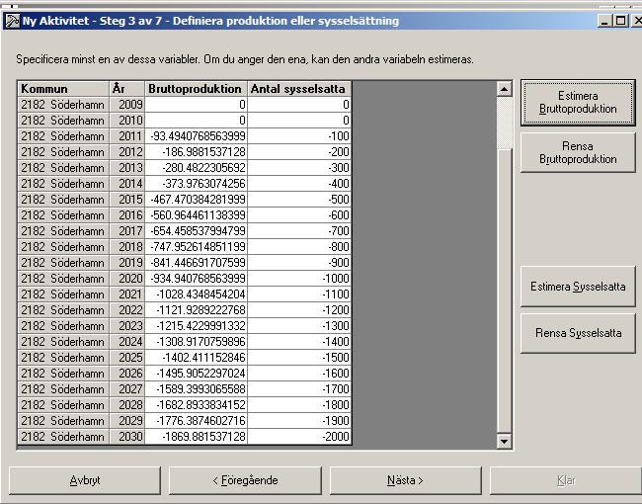Click the -2000 employment cell for 2030
The height and width of the screenshot is (504, 642).
299,437
